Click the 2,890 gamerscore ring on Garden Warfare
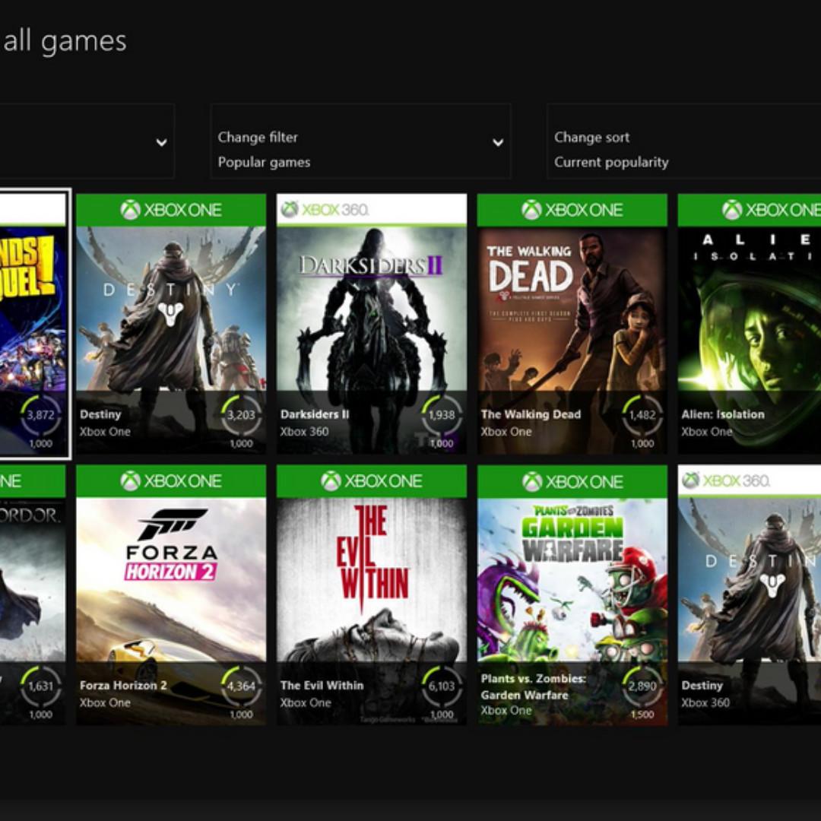This screenshot has width=821, height=821. click(642, 686)
